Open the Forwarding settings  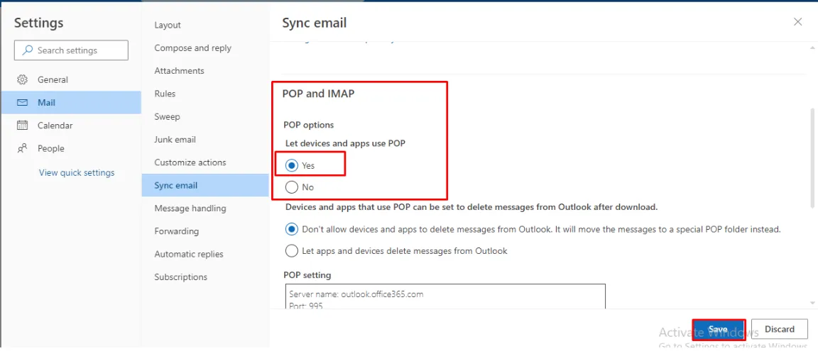[177, 231]
